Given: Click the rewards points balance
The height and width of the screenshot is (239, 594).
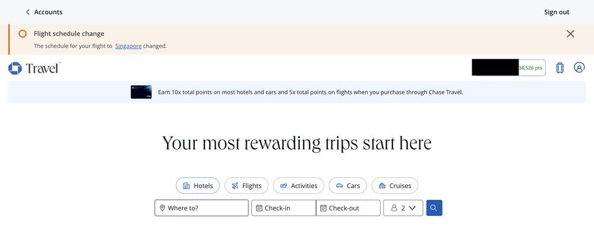Looking at the screenshot, I should coord(532,68).
